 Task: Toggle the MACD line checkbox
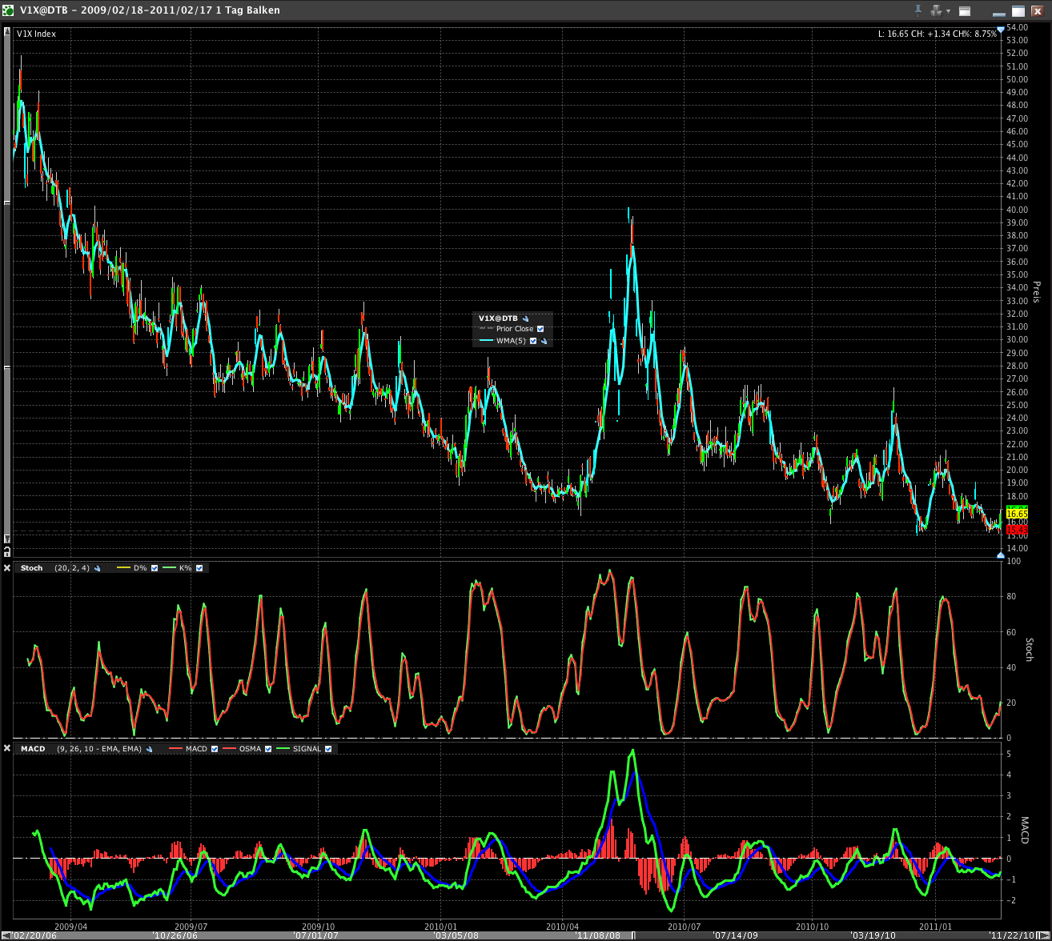click(214, 749)
